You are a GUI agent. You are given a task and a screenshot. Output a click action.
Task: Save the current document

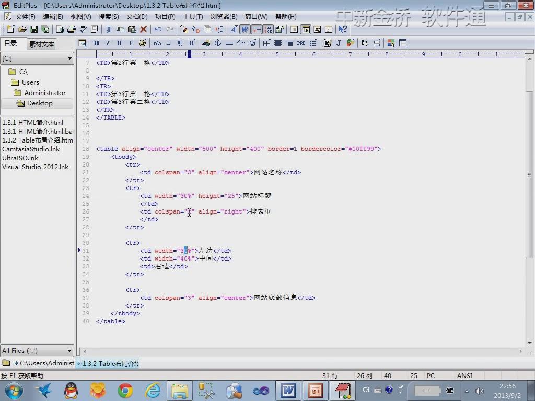34,29
